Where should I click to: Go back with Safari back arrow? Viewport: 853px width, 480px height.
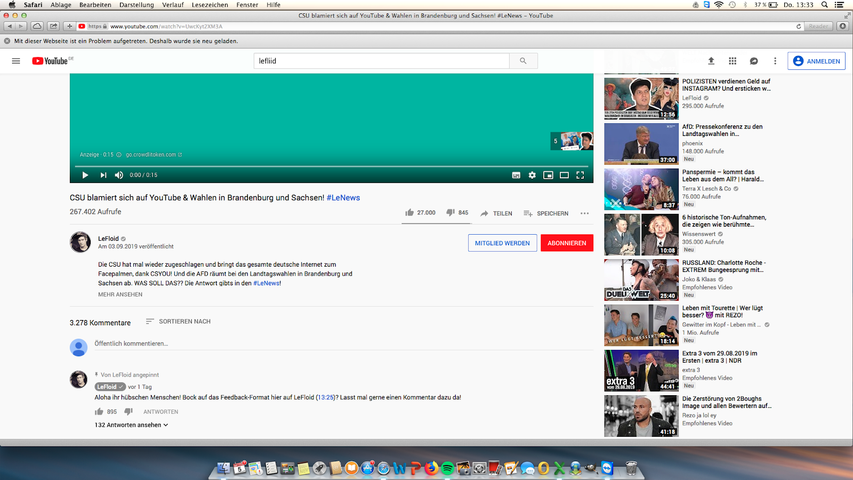click(10, 26)
